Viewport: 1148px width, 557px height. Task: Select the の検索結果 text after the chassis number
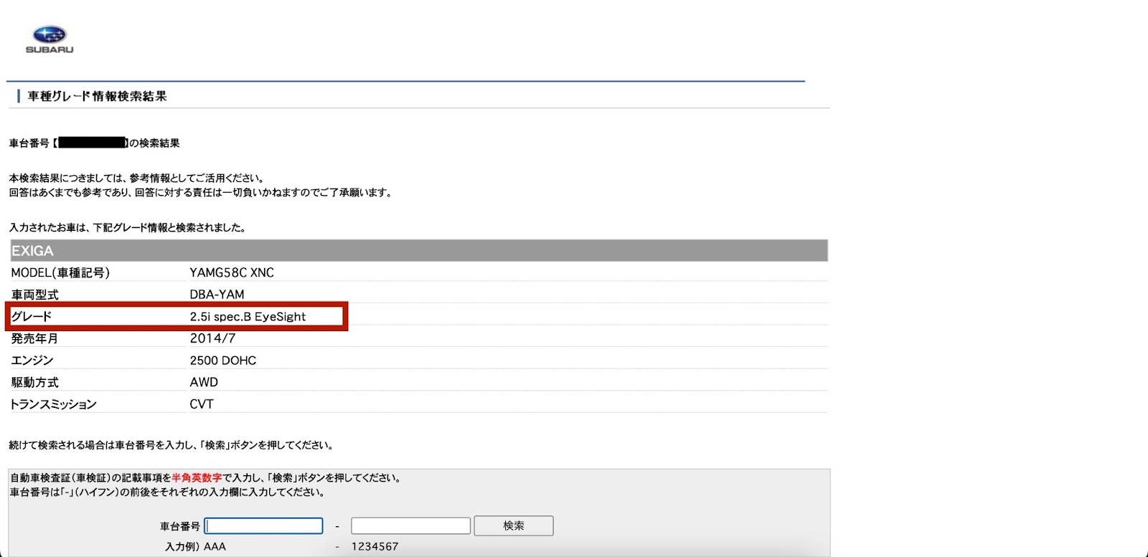click(x=154, y=143)
